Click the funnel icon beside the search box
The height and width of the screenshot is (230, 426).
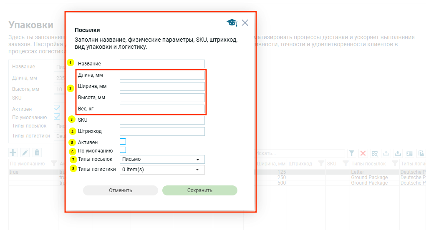click(352, 153)
